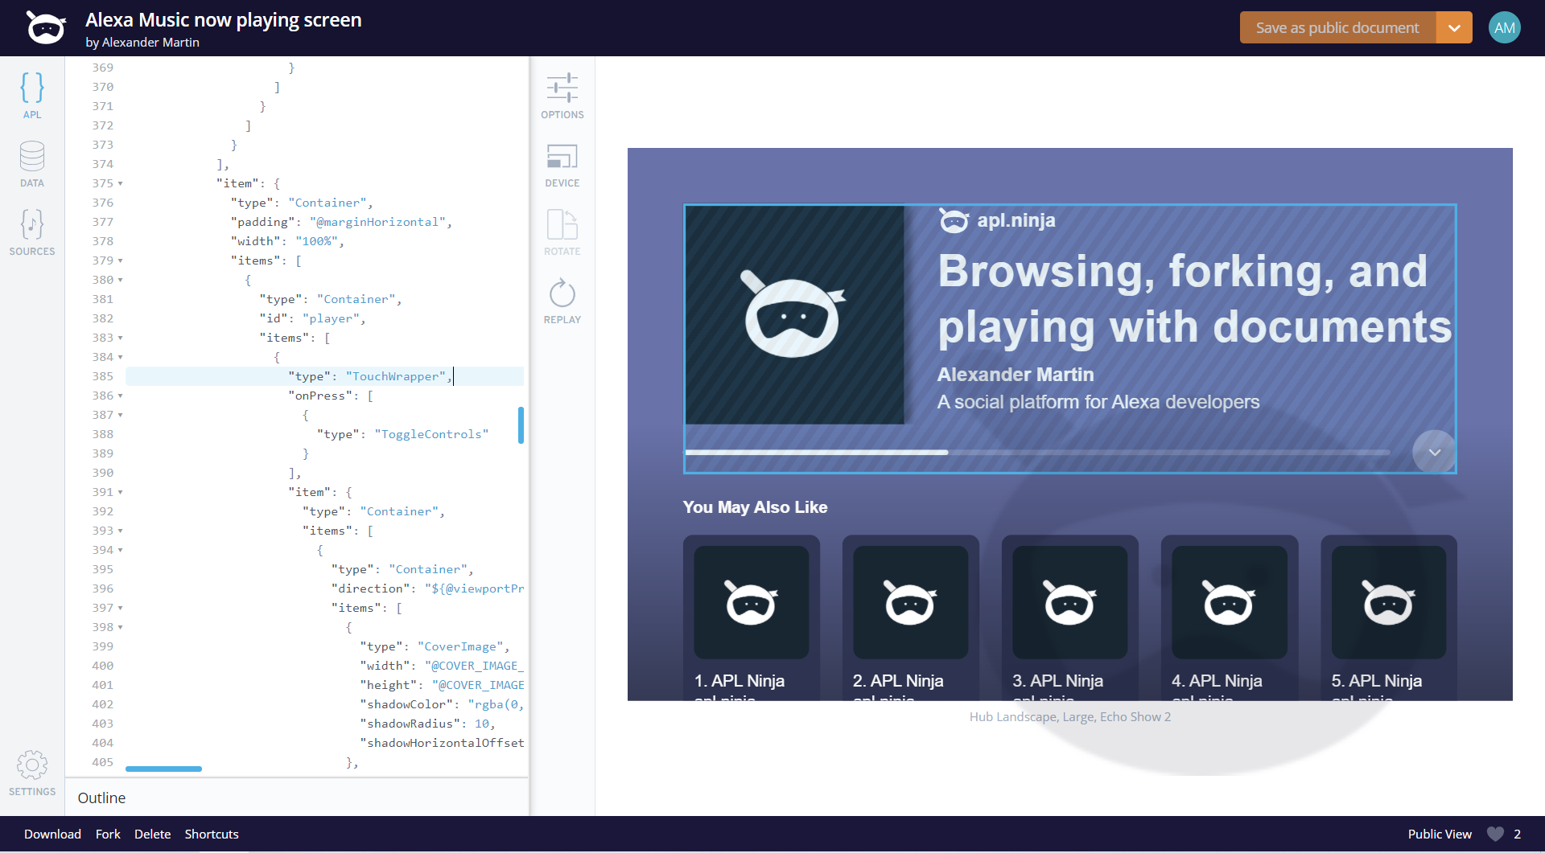The width and height of the screenshot is (1545, 853).
Task: Open the DATA sources panel
Action: [32, 164]
